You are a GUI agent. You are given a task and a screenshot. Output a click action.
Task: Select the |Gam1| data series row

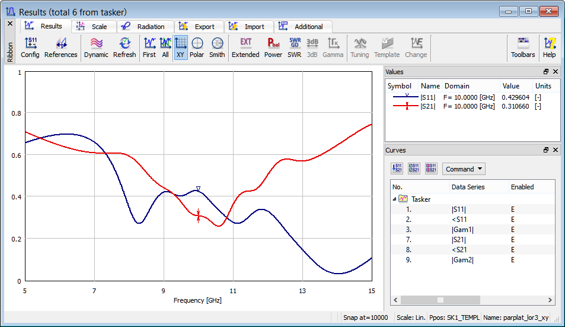[x=473, y=230]
